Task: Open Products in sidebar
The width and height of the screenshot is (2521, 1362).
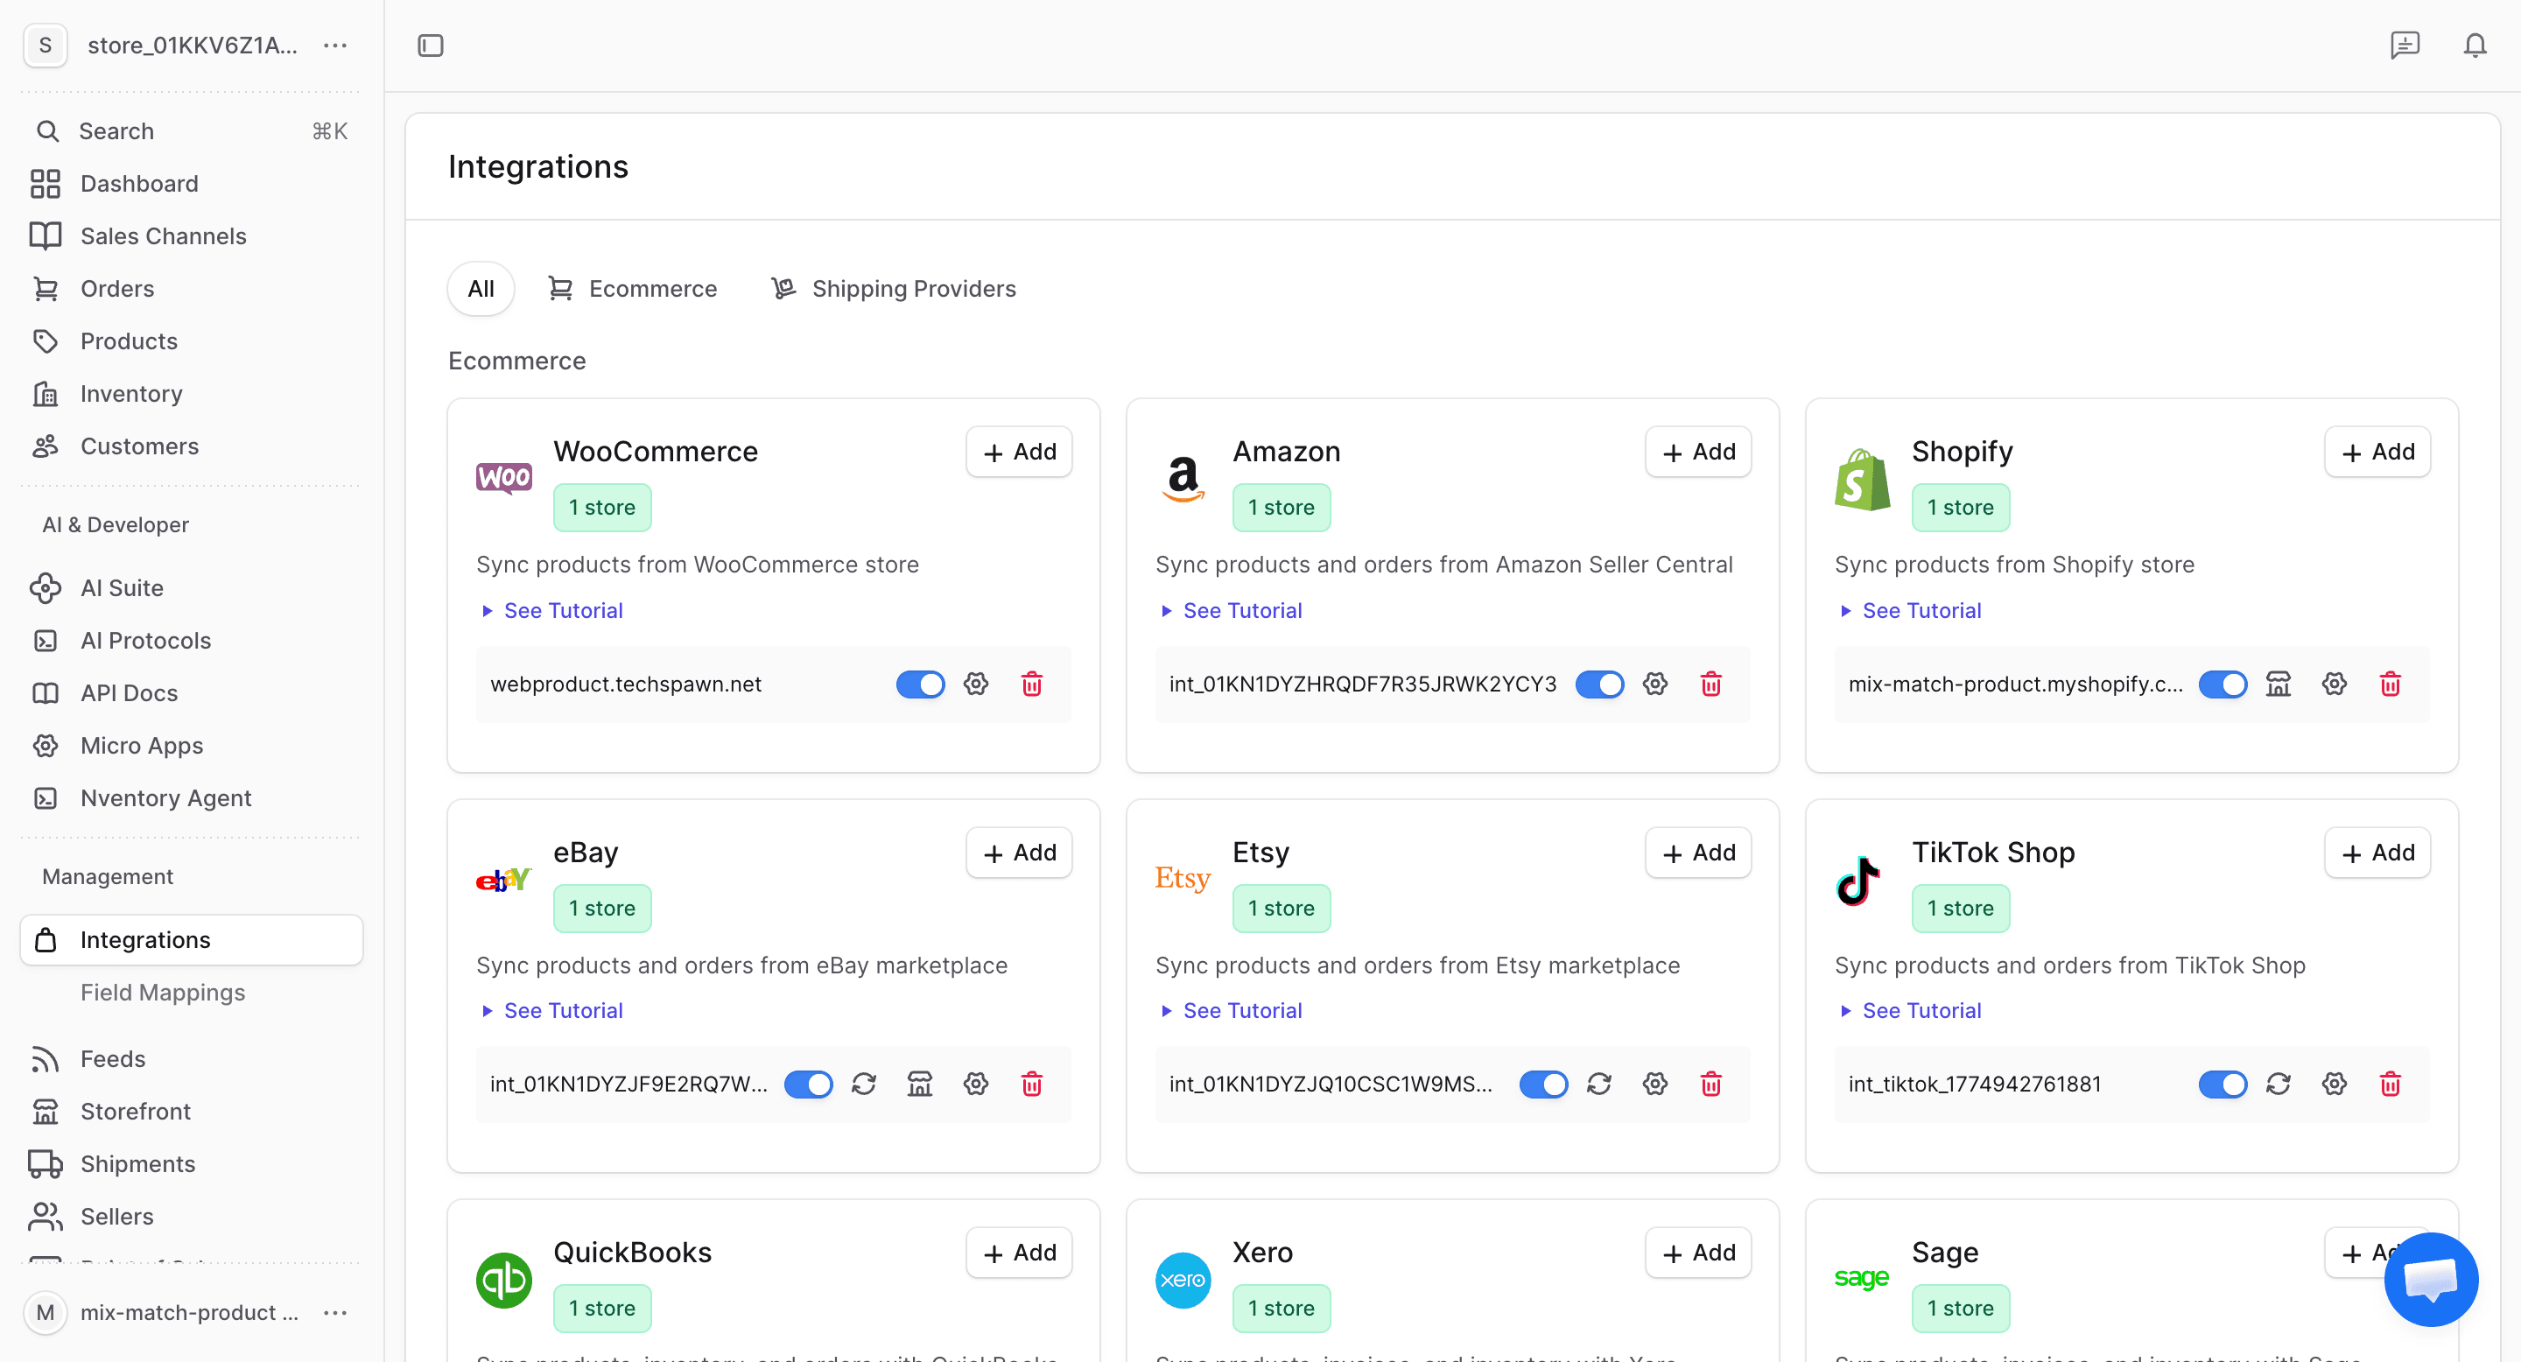Action: (x=192, y=341)
